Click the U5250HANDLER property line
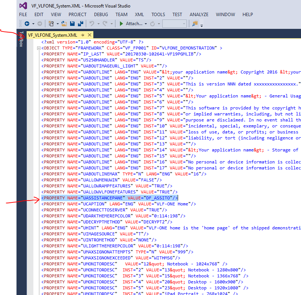Screen dimensions: 301x295 tap(96, 60)
